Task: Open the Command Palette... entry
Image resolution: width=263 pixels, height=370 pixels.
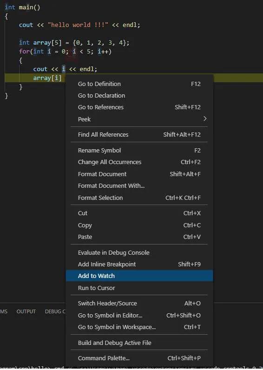Action: 139,358
